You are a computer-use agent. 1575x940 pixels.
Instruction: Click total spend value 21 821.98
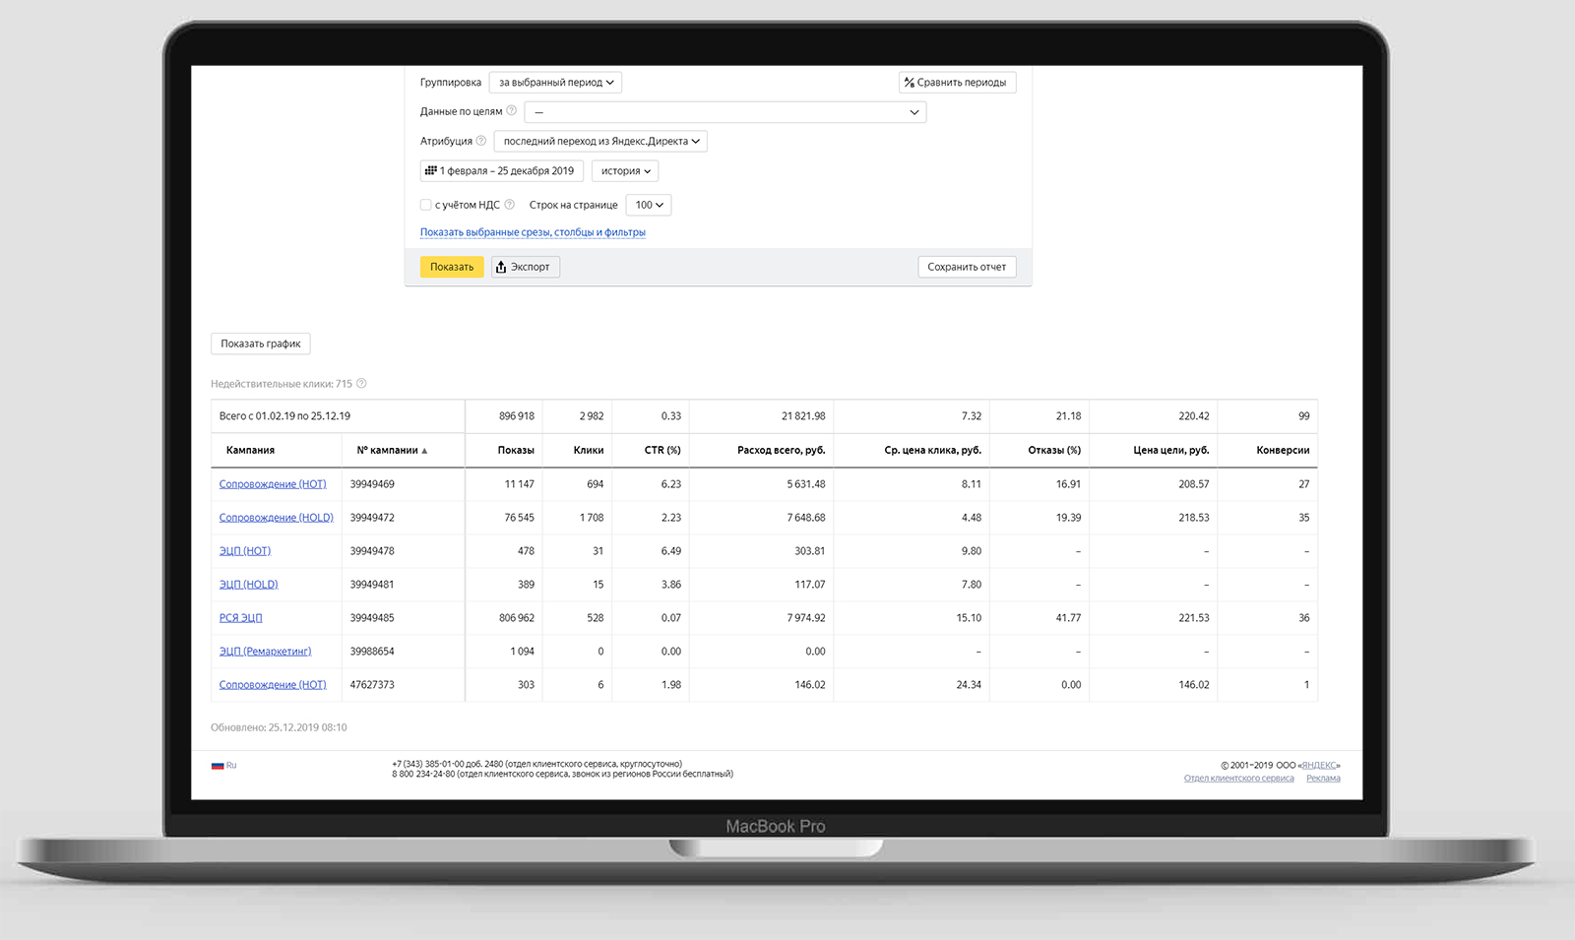[x=803, y=416]
